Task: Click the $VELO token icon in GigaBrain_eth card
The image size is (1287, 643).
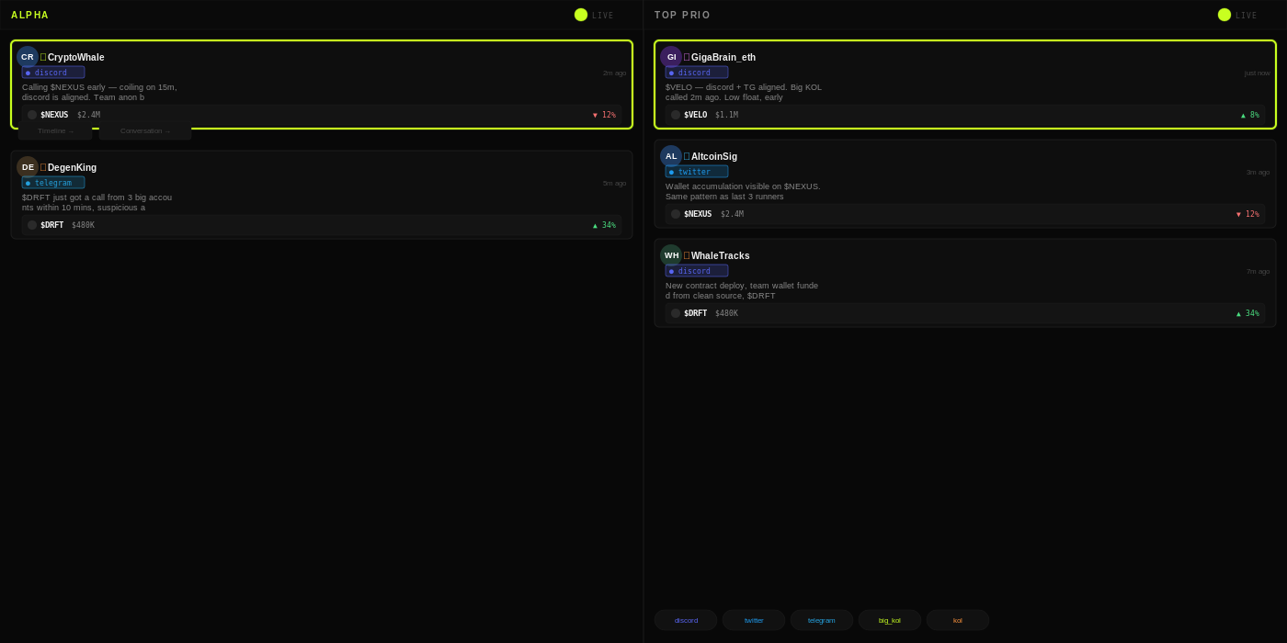Action: [676, 115]
